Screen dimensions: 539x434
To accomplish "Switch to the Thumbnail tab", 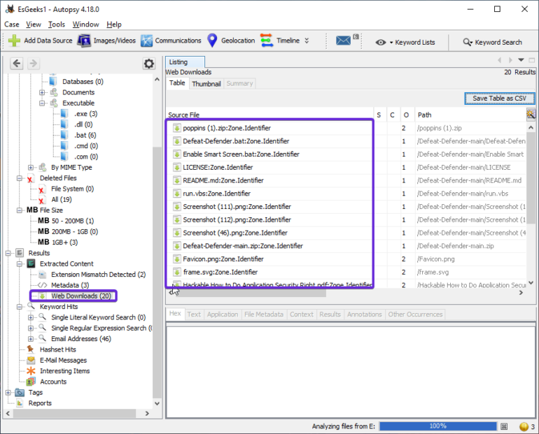I will [x=206, y=84].
